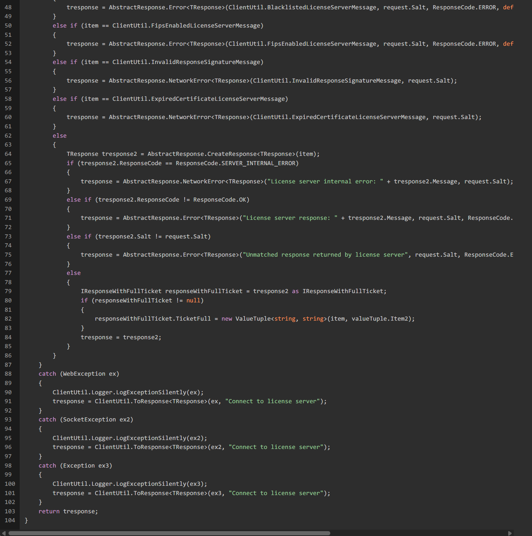Click the new keyword before ValueTuple
The width and height of the screenshot is (532, 536).
coord(227,319)
